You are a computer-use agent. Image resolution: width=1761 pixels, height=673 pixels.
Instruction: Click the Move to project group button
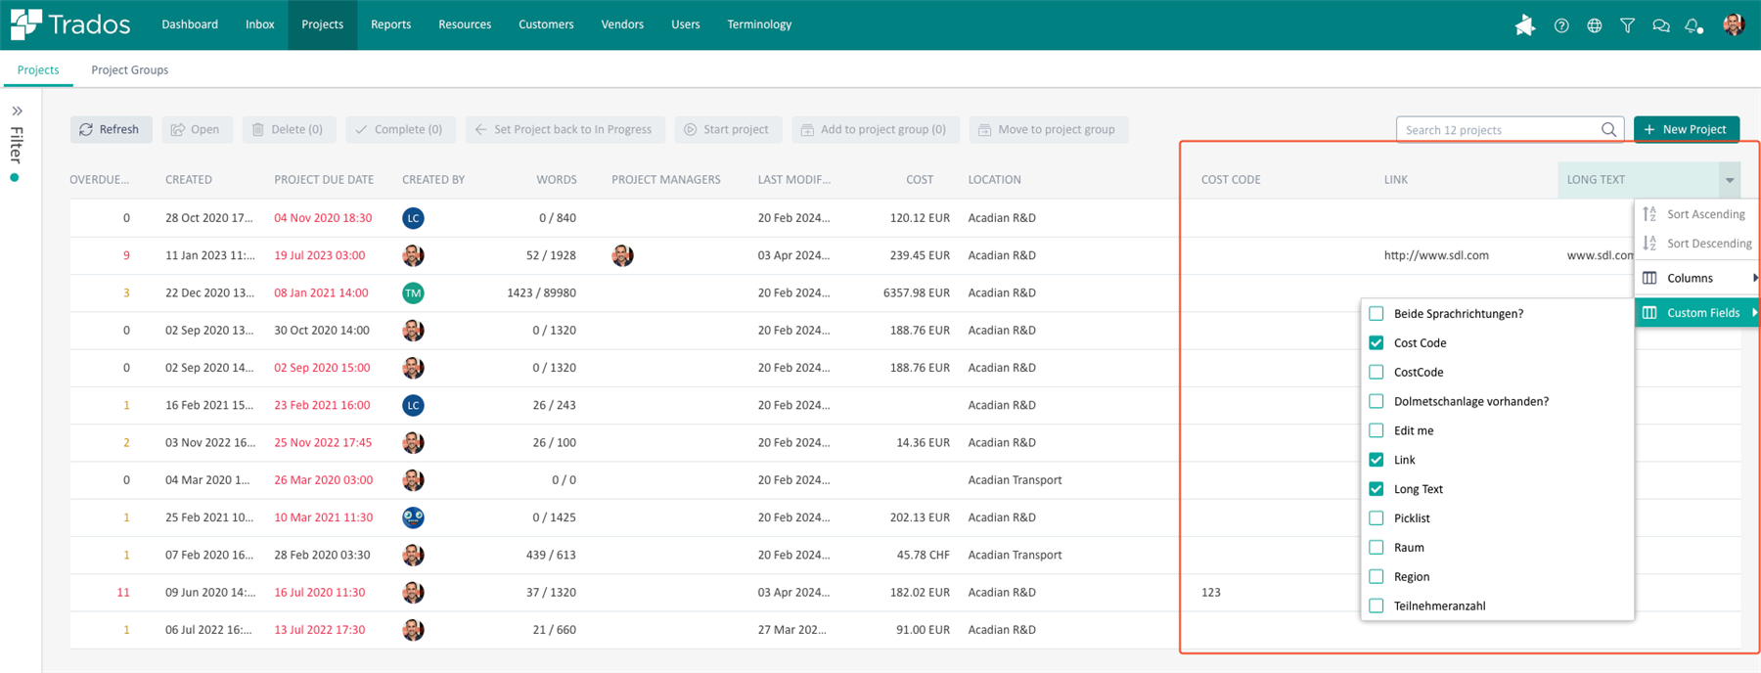point(1049,129)
